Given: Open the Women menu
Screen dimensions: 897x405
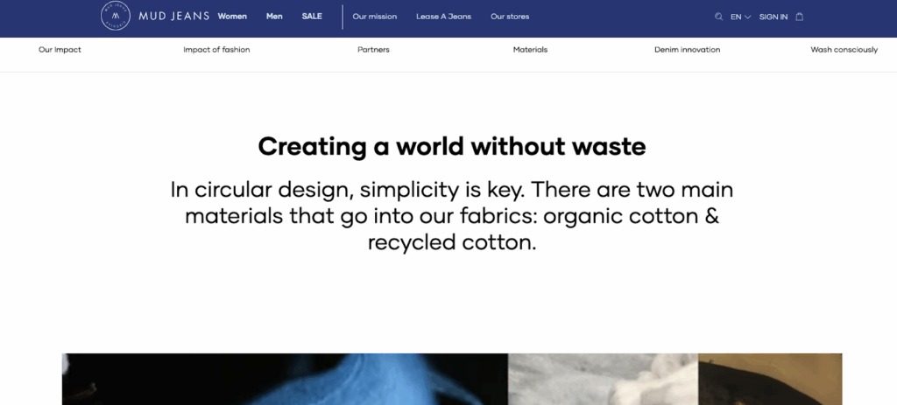Looking at the screenshot, I should pos(232,17).
